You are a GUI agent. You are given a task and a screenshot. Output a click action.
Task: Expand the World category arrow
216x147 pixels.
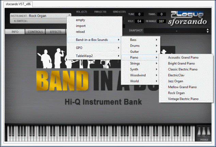click(156, 81)
